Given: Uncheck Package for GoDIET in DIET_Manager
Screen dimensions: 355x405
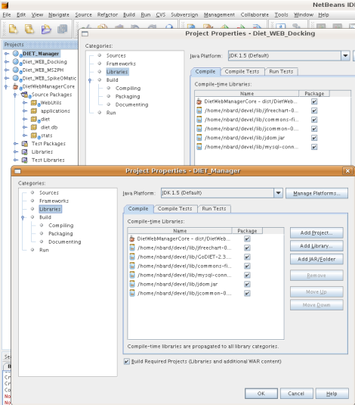Looking at the screenshot, I should pos(247,257).
